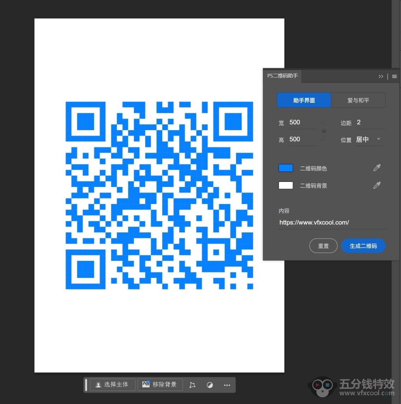Screen dimensions: 401x404
Task: Switch to the 爱与和平 tab
Action: point(358,100)
